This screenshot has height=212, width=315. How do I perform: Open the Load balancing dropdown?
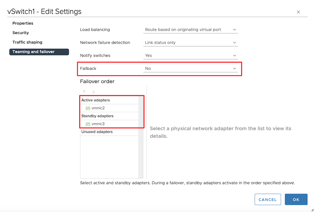pyautogui.click(x=190, y=30)
